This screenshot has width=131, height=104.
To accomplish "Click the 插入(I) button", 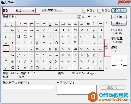I will point(119,11).
